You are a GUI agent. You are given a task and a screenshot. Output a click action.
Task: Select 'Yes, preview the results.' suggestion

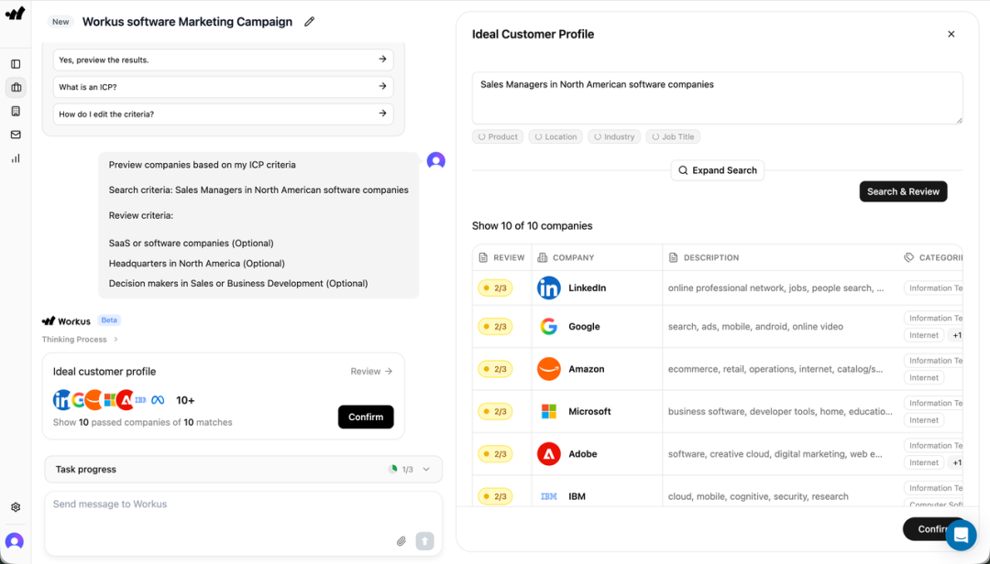(x=223, y=60)
